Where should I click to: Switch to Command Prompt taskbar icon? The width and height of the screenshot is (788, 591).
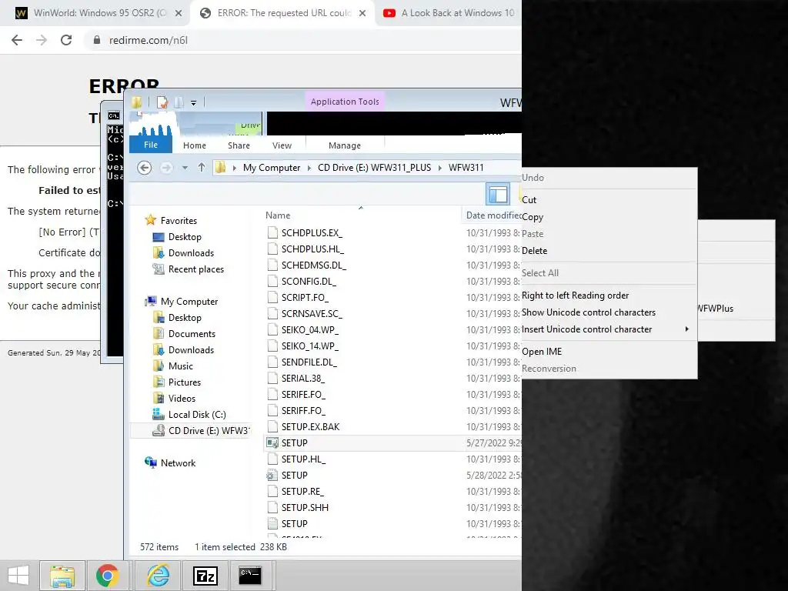point(250,576)
